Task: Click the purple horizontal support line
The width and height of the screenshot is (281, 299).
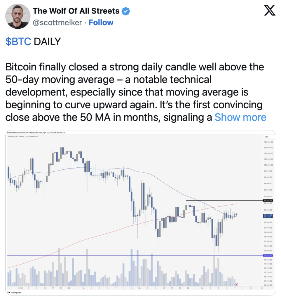Action: click(x=135, y=255)
